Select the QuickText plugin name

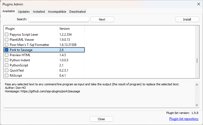[x=17, y=70]
